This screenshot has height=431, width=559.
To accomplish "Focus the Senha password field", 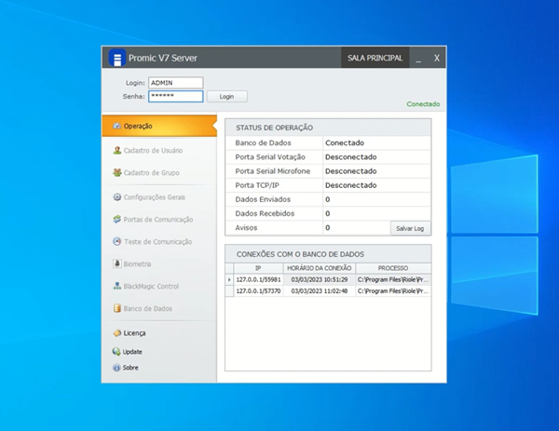I will point(176,96).
